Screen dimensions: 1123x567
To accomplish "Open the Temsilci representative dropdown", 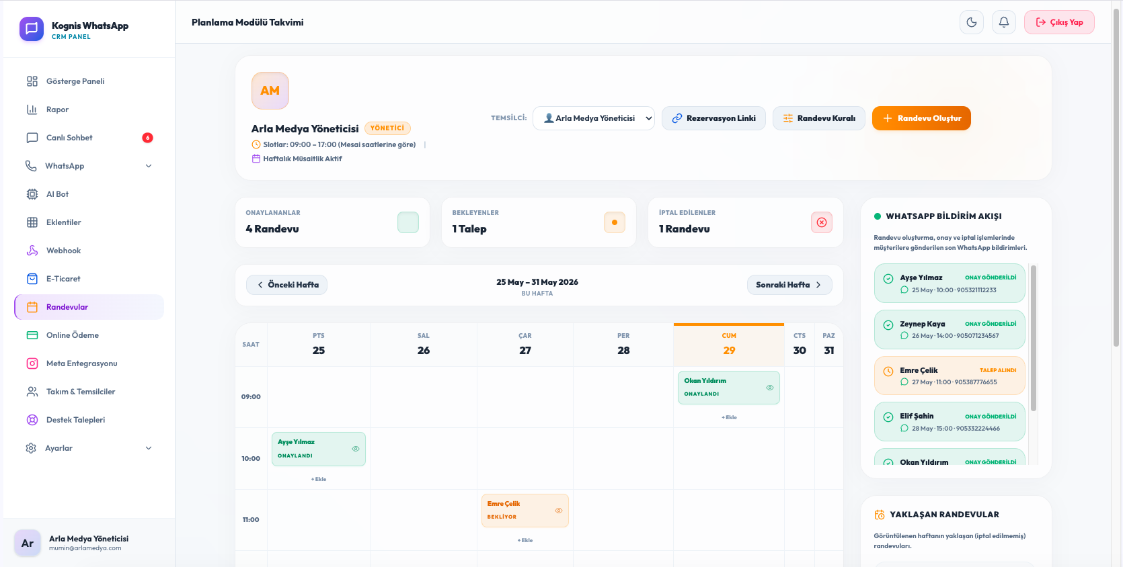I will [x=594, y=118].
